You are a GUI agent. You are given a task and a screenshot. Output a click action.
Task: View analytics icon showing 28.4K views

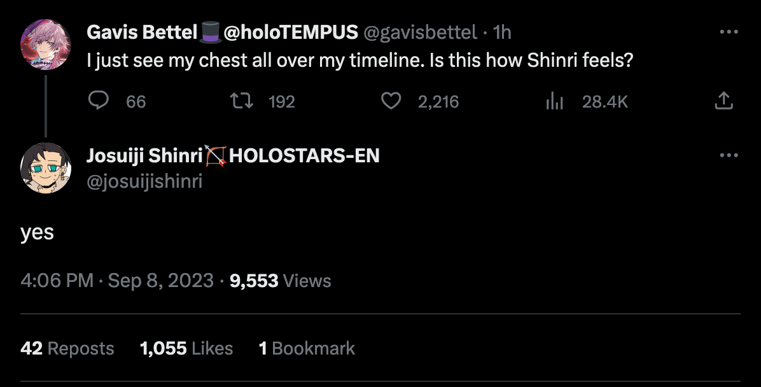pos(555,101)
